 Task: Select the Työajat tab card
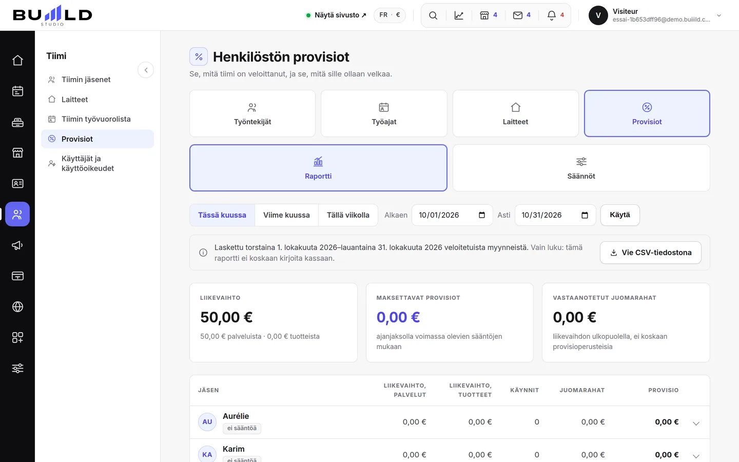(384, 113)
